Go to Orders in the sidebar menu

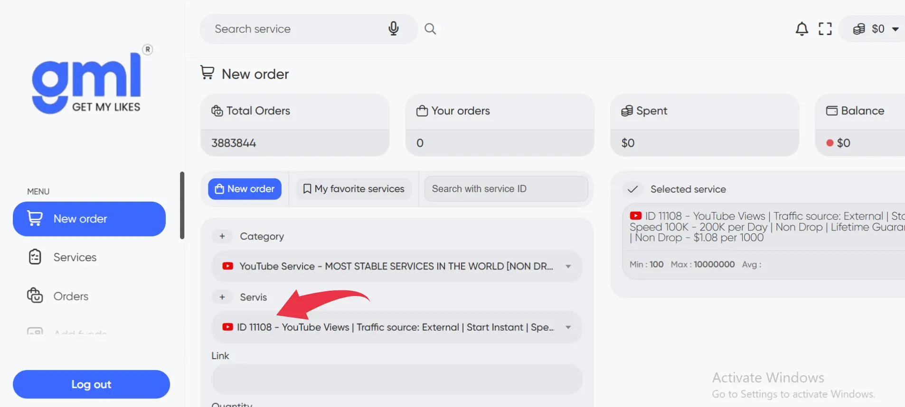(x=71, y=296)
